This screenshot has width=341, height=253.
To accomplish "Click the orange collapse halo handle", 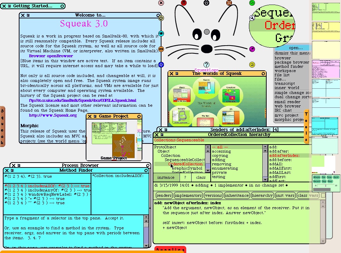I will [x=161, y=49].
